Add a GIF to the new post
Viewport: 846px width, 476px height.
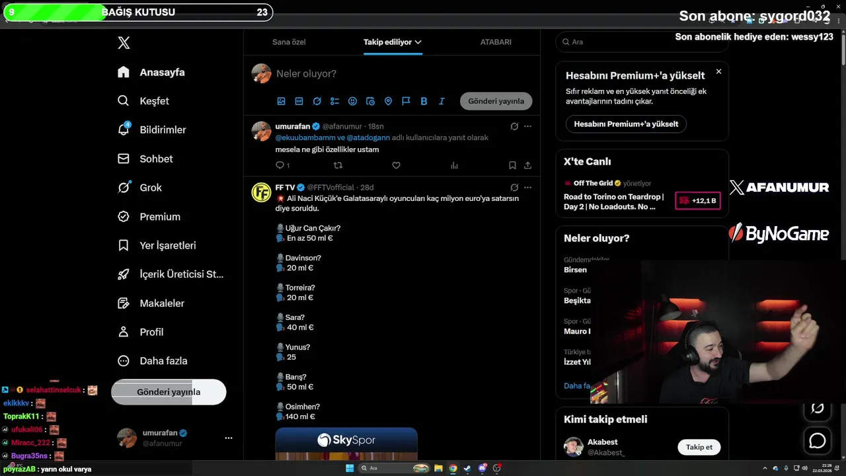coord(299,101)
